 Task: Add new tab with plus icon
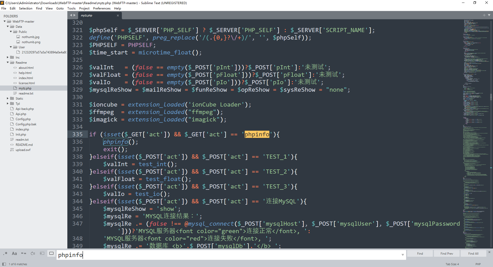click(484, 15)
